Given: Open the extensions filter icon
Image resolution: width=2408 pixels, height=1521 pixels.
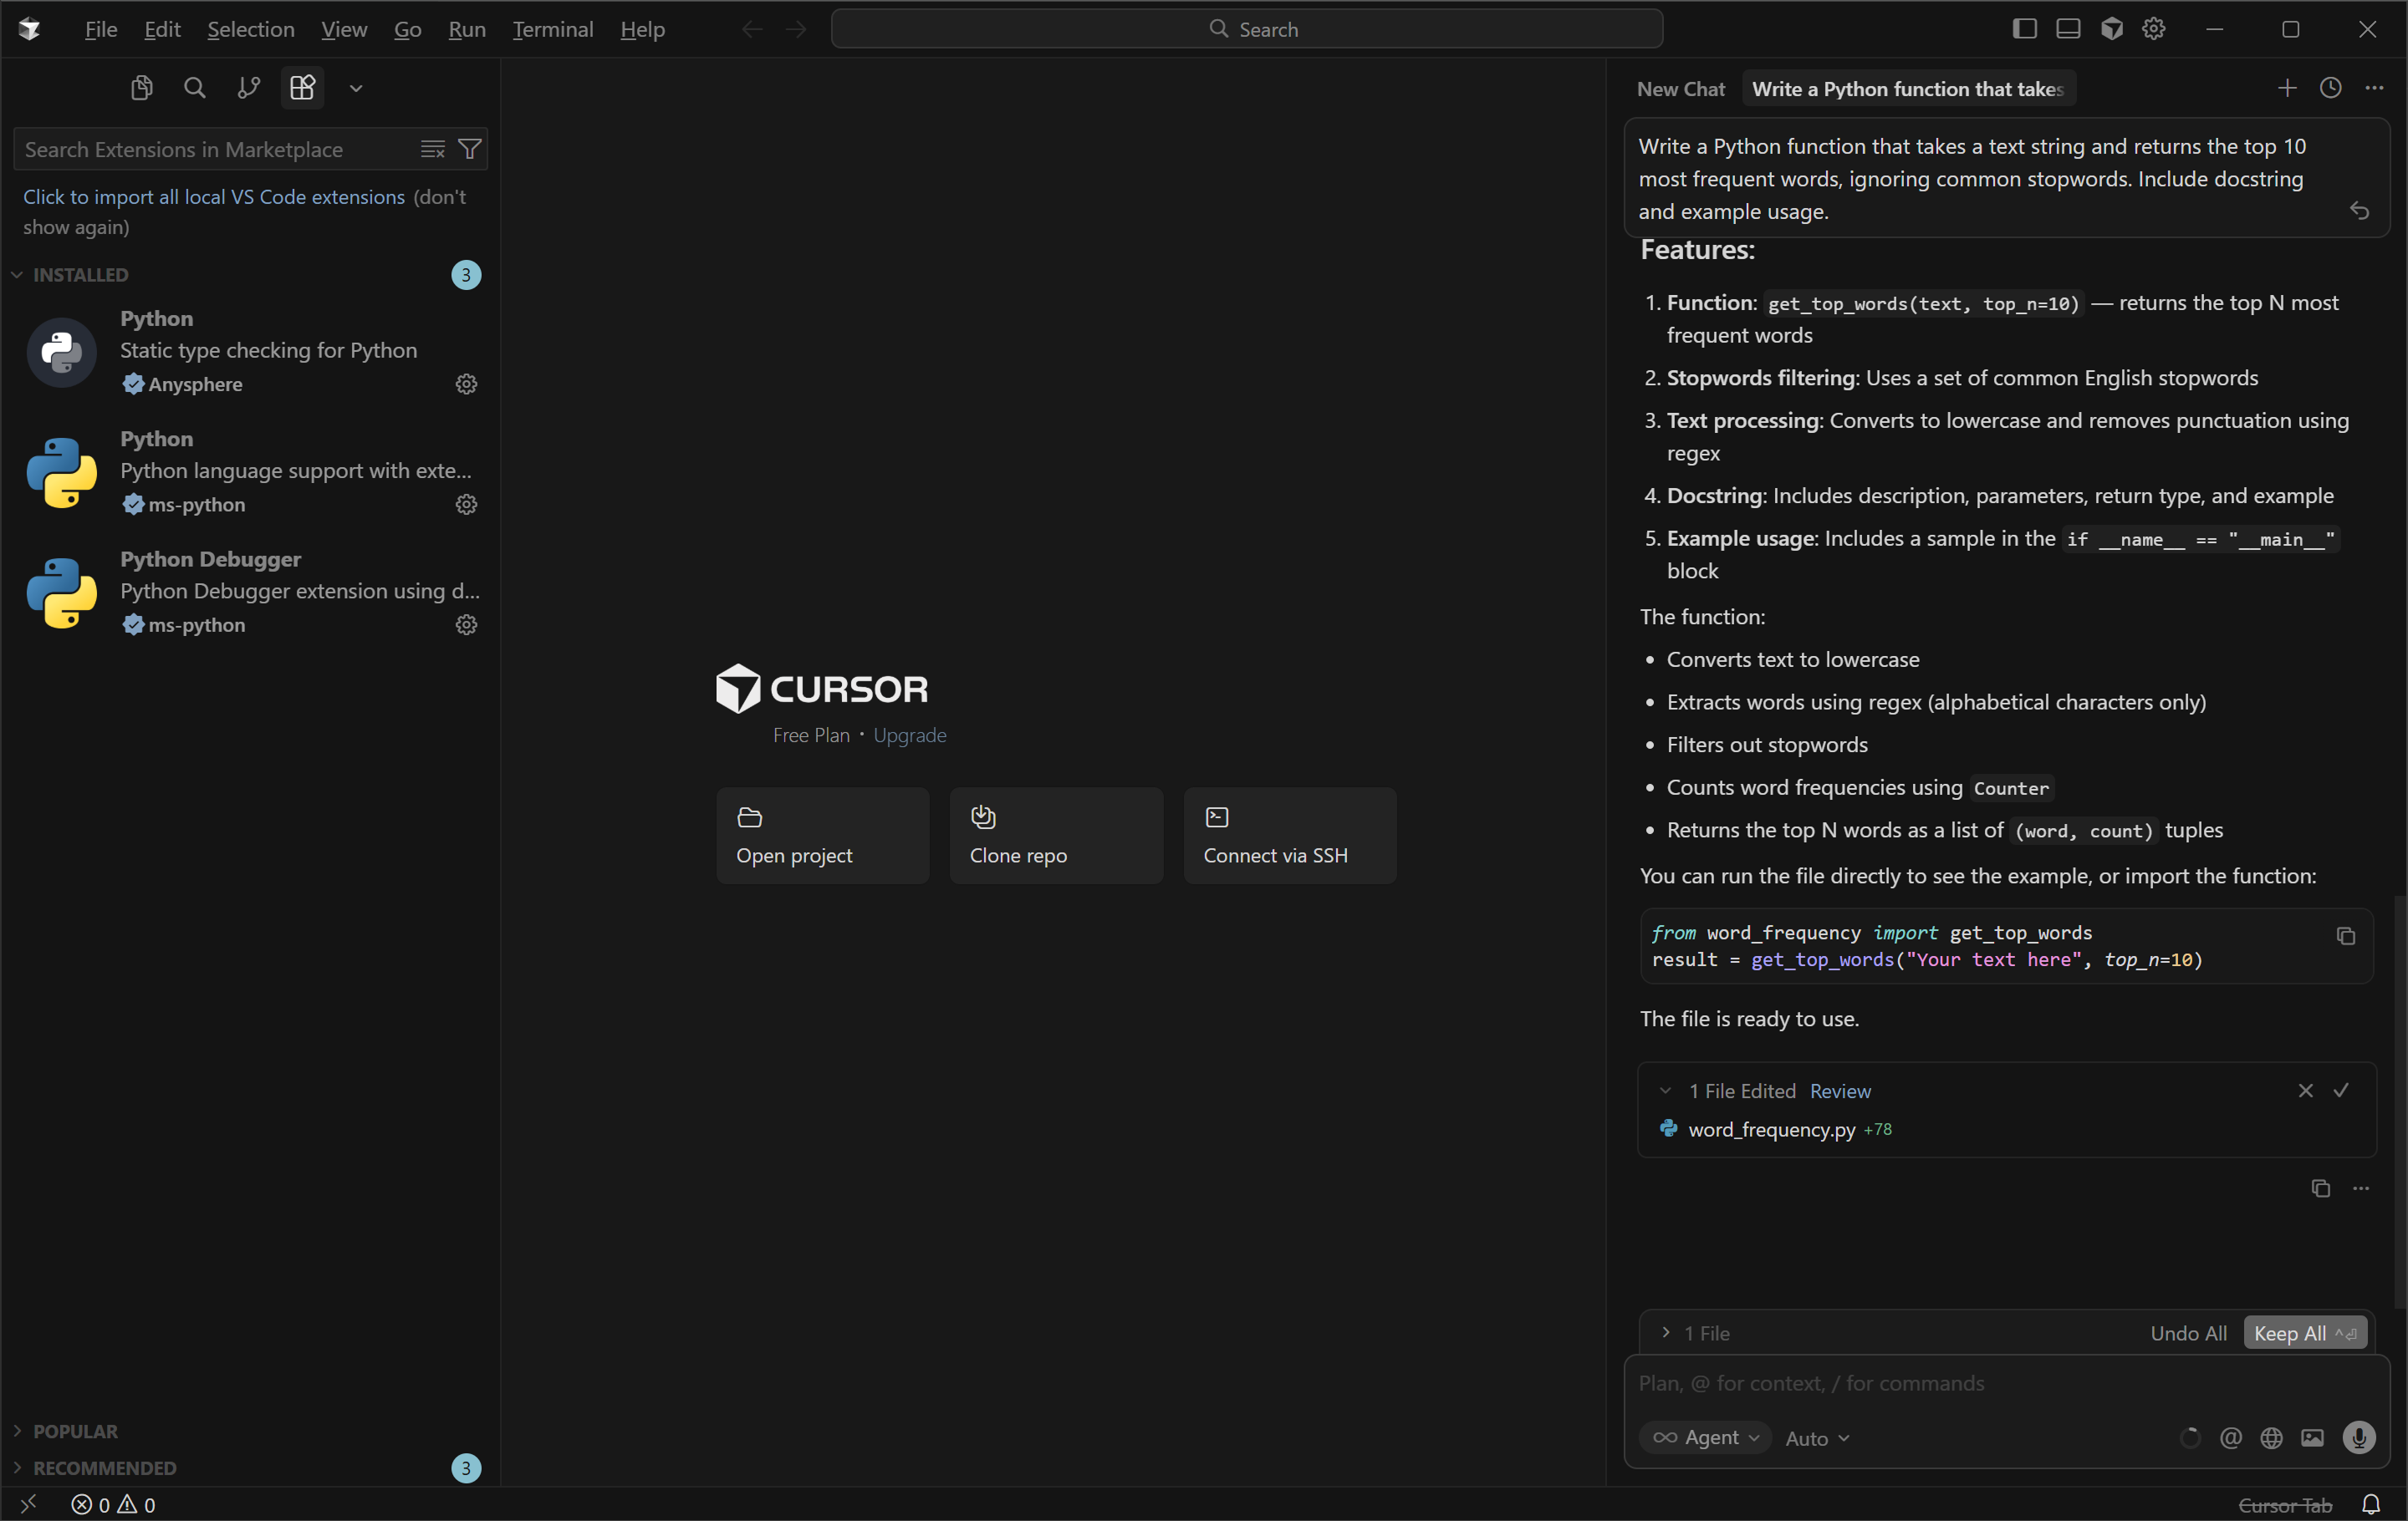Looking at the screenshot, I should pyautogui.click(x=469, y=149).
